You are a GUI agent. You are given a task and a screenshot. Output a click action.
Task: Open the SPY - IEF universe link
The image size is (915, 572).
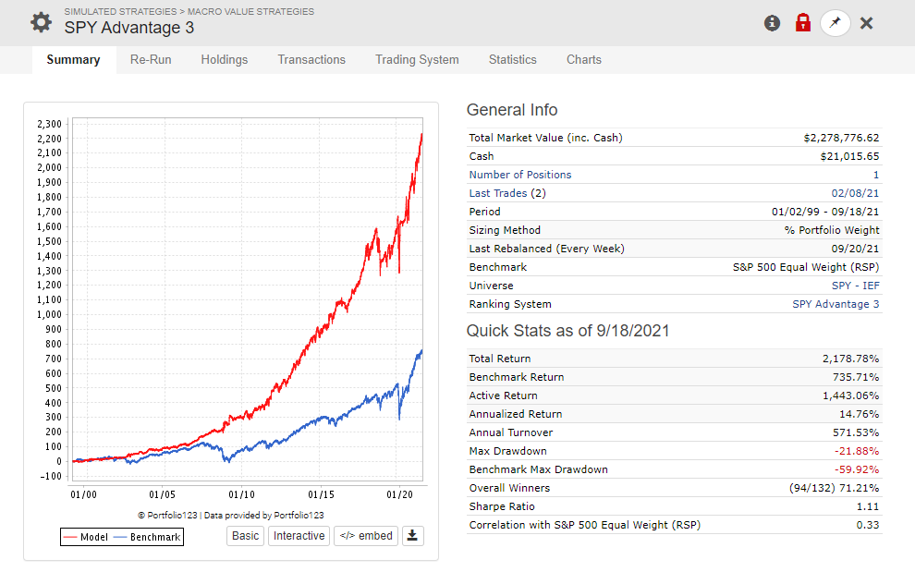point(856,286)
